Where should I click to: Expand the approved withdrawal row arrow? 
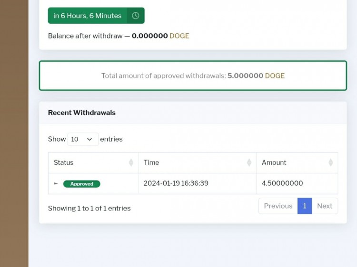click(56, 183)
